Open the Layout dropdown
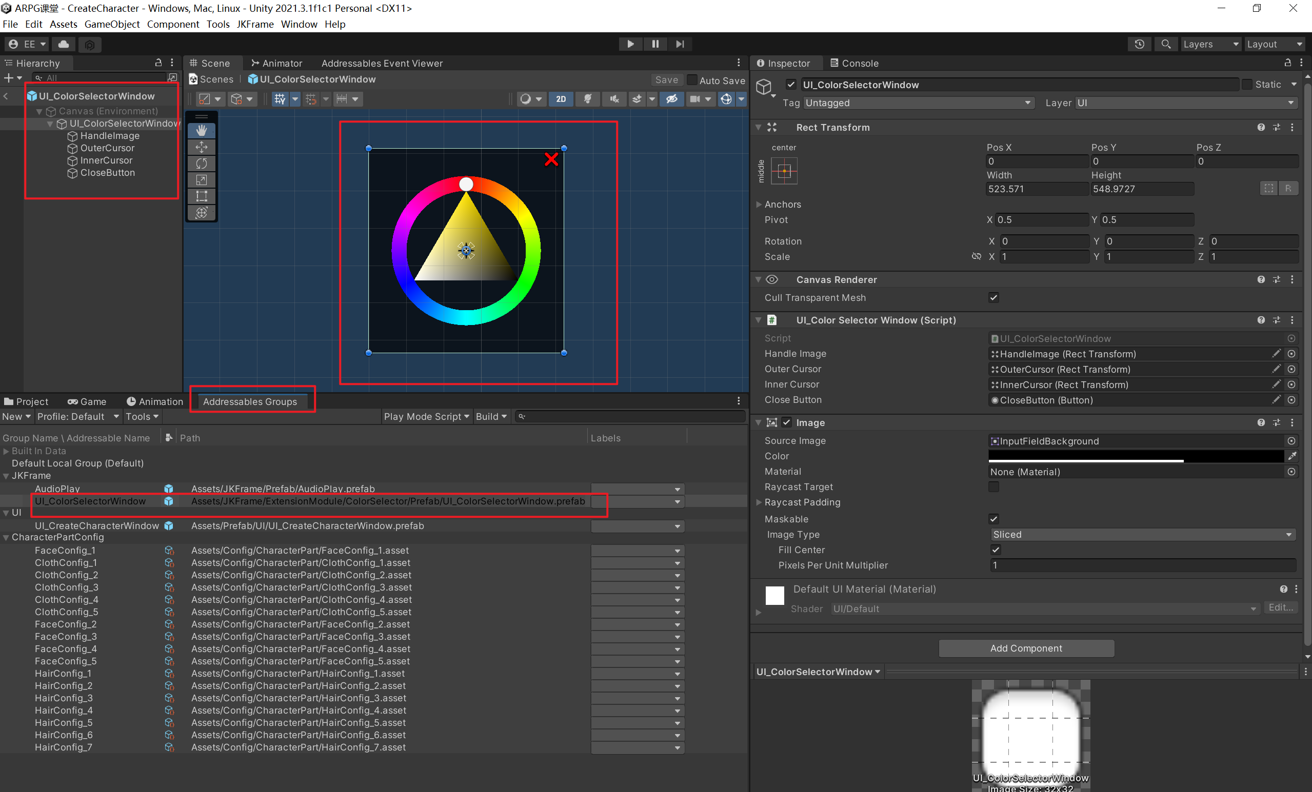Viewport: 1312px width, 792px height. (x=1274, y=44)
